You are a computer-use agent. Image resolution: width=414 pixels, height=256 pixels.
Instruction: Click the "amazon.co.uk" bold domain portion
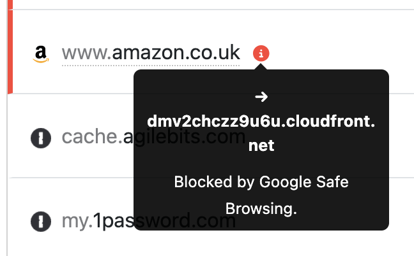176,52
